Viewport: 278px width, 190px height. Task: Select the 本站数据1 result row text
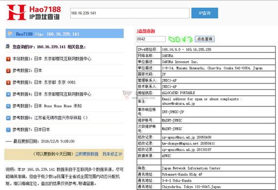coord(52,59)
